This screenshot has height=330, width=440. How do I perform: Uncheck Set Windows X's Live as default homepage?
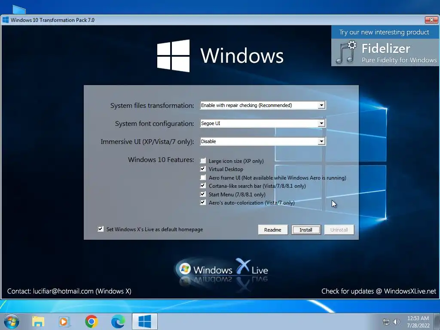click(x=101, y=229)
